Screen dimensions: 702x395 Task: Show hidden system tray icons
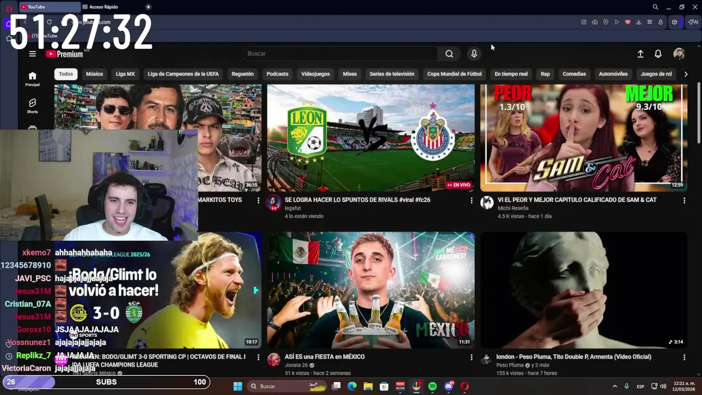pyautogui.click(x=614, y=386)
